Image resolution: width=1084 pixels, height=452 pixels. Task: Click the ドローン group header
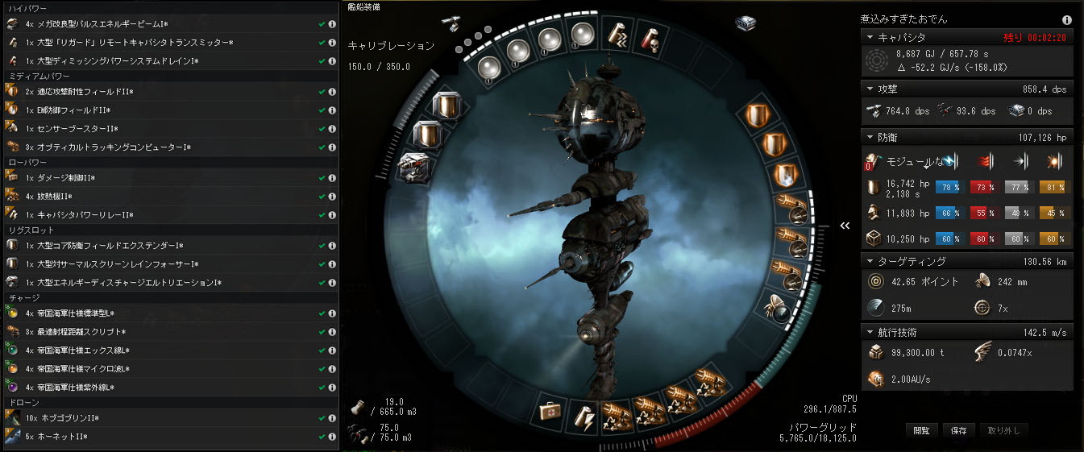click(x=169, y=402)
